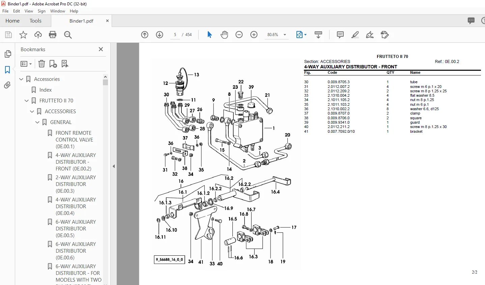Select the GENERAL bookmark label
This screenshot has width=485, height=285.
[x=61, y=122]
